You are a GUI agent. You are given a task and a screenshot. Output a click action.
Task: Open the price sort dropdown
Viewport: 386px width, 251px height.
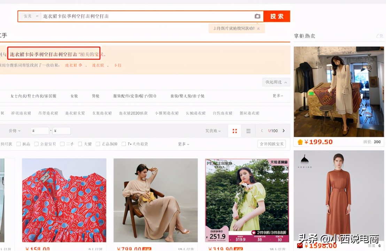tap(15, 131)
